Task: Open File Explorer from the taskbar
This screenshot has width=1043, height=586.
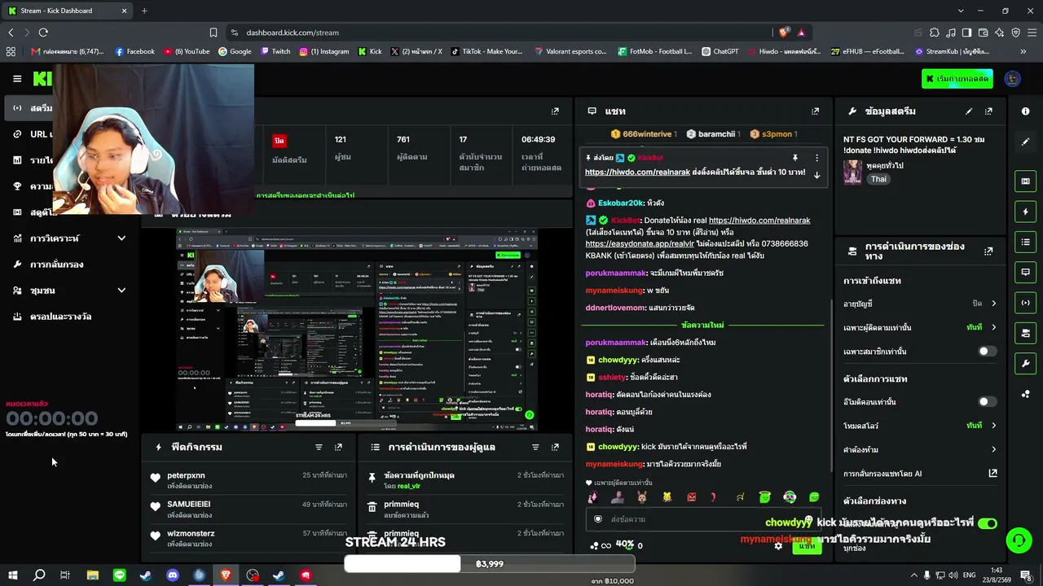Action: (x=93, y=575)
